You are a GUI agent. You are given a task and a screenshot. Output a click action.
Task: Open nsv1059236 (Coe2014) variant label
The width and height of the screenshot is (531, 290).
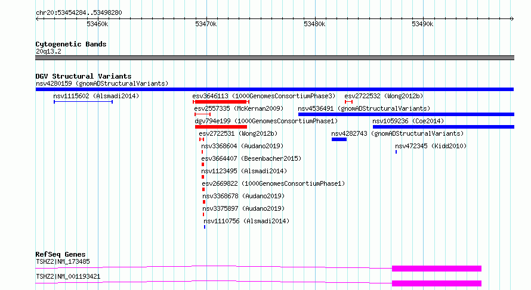[x=408, y=121]
